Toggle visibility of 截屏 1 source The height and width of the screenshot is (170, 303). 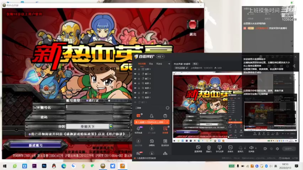(x=135, y=97)
